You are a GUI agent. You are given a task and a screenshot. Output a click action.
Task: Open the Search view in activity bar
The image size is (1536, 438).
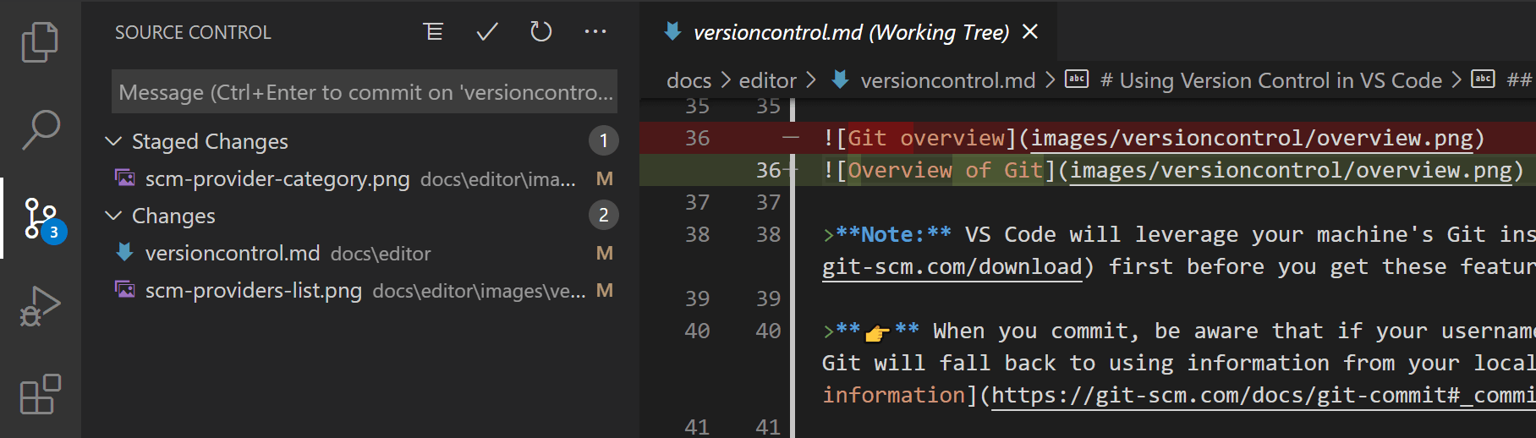click(40, 129)
